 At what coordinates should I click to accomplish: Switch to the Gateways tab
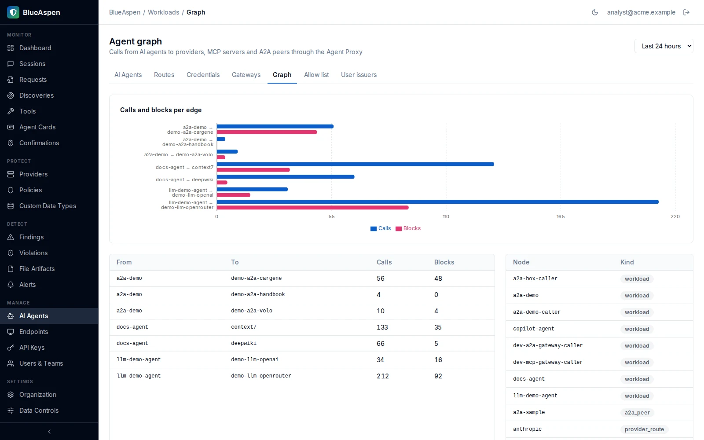[x=246, y=75]
